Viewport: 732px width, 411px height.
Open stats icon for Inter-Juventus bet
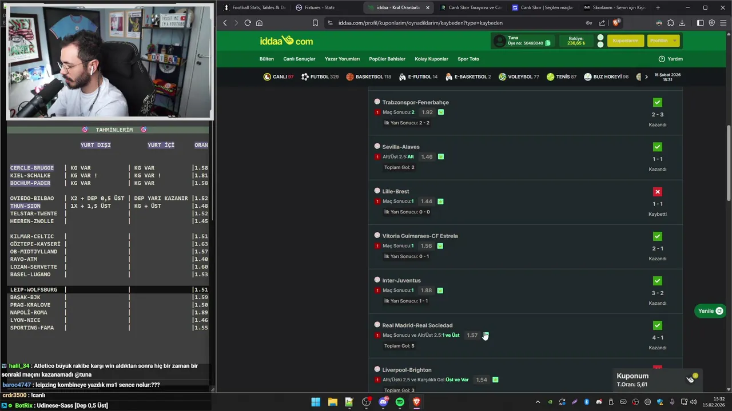click(x=440, y=290)
